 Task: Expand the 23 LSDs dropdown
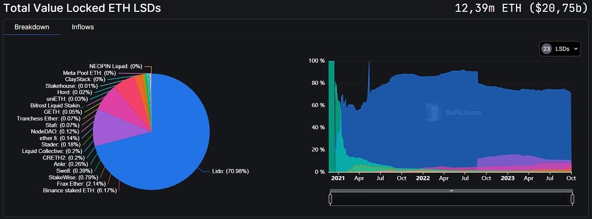tap(560, 48)
